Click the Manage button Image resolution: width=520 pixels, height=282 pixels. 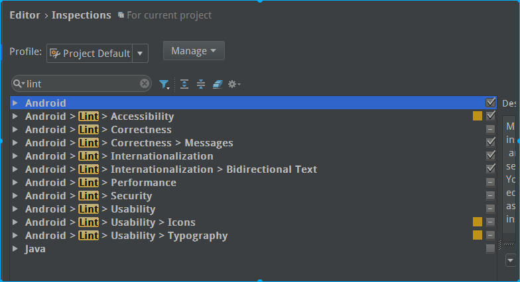point(194,51)
